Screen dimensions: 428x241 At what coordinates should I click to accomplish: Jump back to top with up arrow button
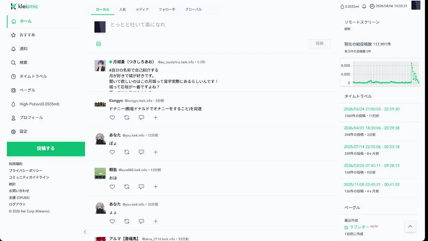pos(410,227)
